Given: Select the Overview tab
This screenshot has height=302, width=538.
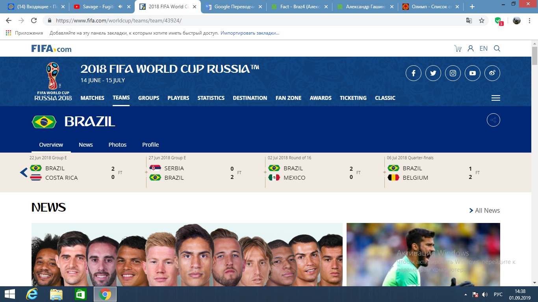Looking at the screenshot, I should (51, 145).
